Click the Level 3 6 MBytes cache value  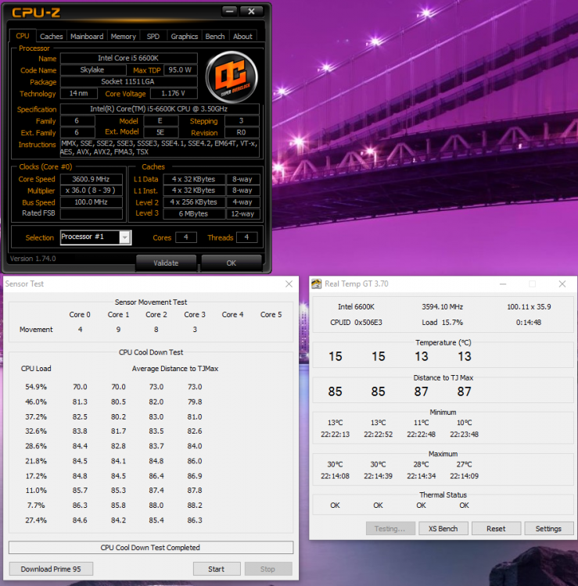(x=194, y=214)
